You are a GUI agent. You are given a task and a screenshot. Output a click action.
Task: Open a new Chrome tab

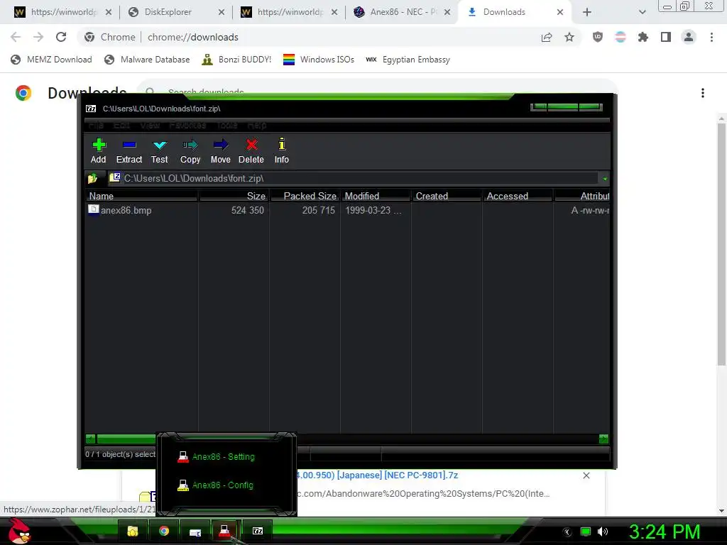click(587, 12)
